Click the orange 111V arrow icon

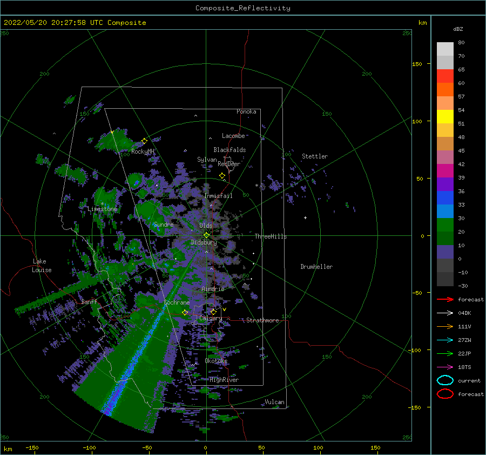[445, 326]
